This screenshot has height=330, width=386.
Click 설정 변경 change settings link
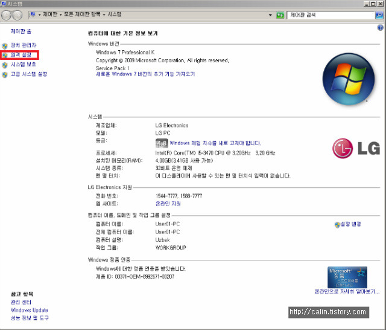(351, 224)
